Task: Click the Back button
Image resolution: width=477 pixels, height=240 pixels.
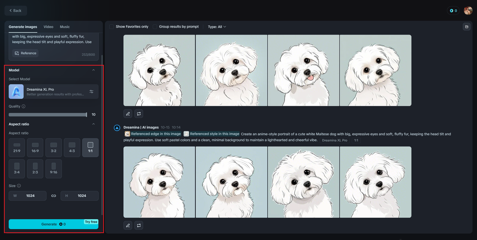Action: [16, 10]
